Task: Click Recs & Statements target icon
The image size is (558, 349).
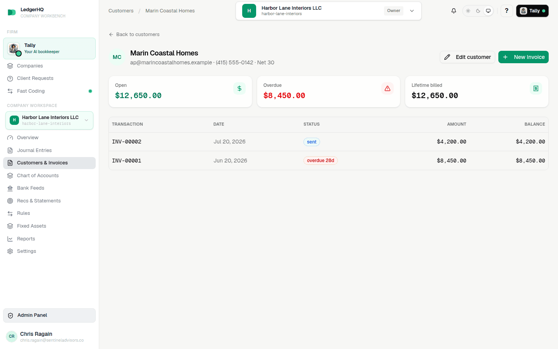Action: tap(10, 201)
